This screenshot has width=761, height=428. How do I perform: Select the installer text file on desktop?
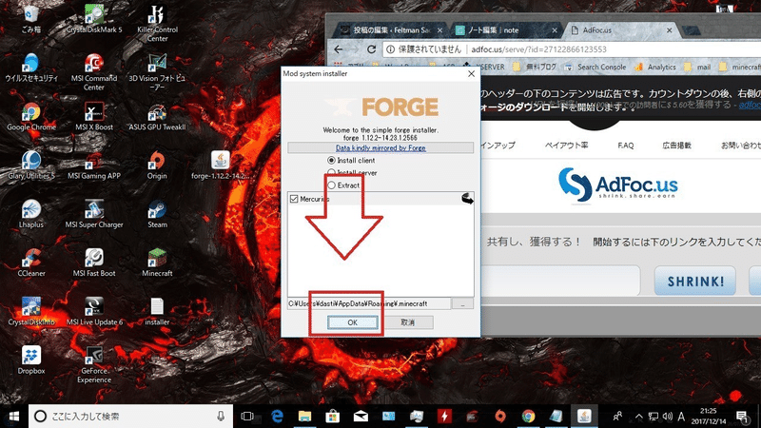157,311
